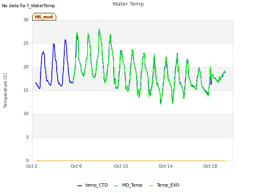The width and height of the screenshot is (257, 193).
Task: Click the 30 y-axis tick label
Action: [26, 20]
